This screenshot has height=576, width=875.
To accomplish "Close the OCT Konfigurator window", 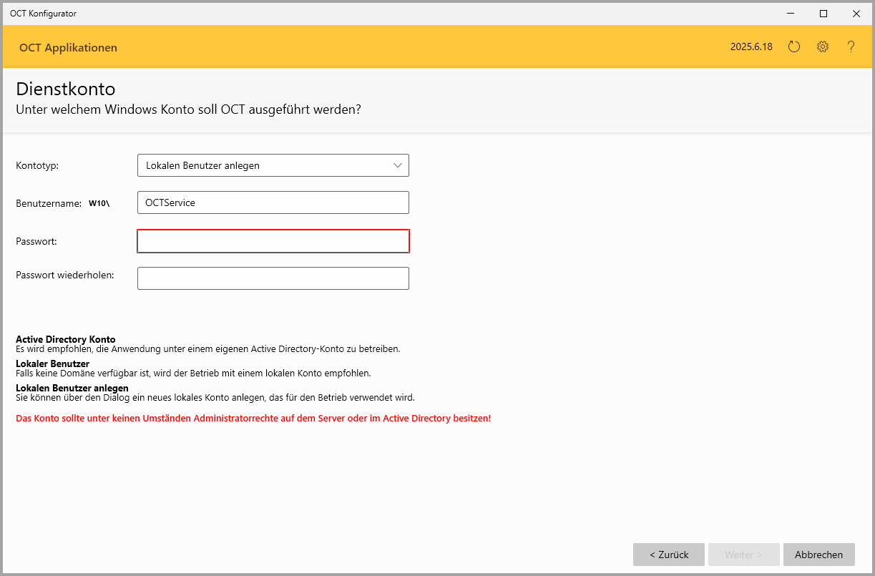I will (x=856, y=14).
